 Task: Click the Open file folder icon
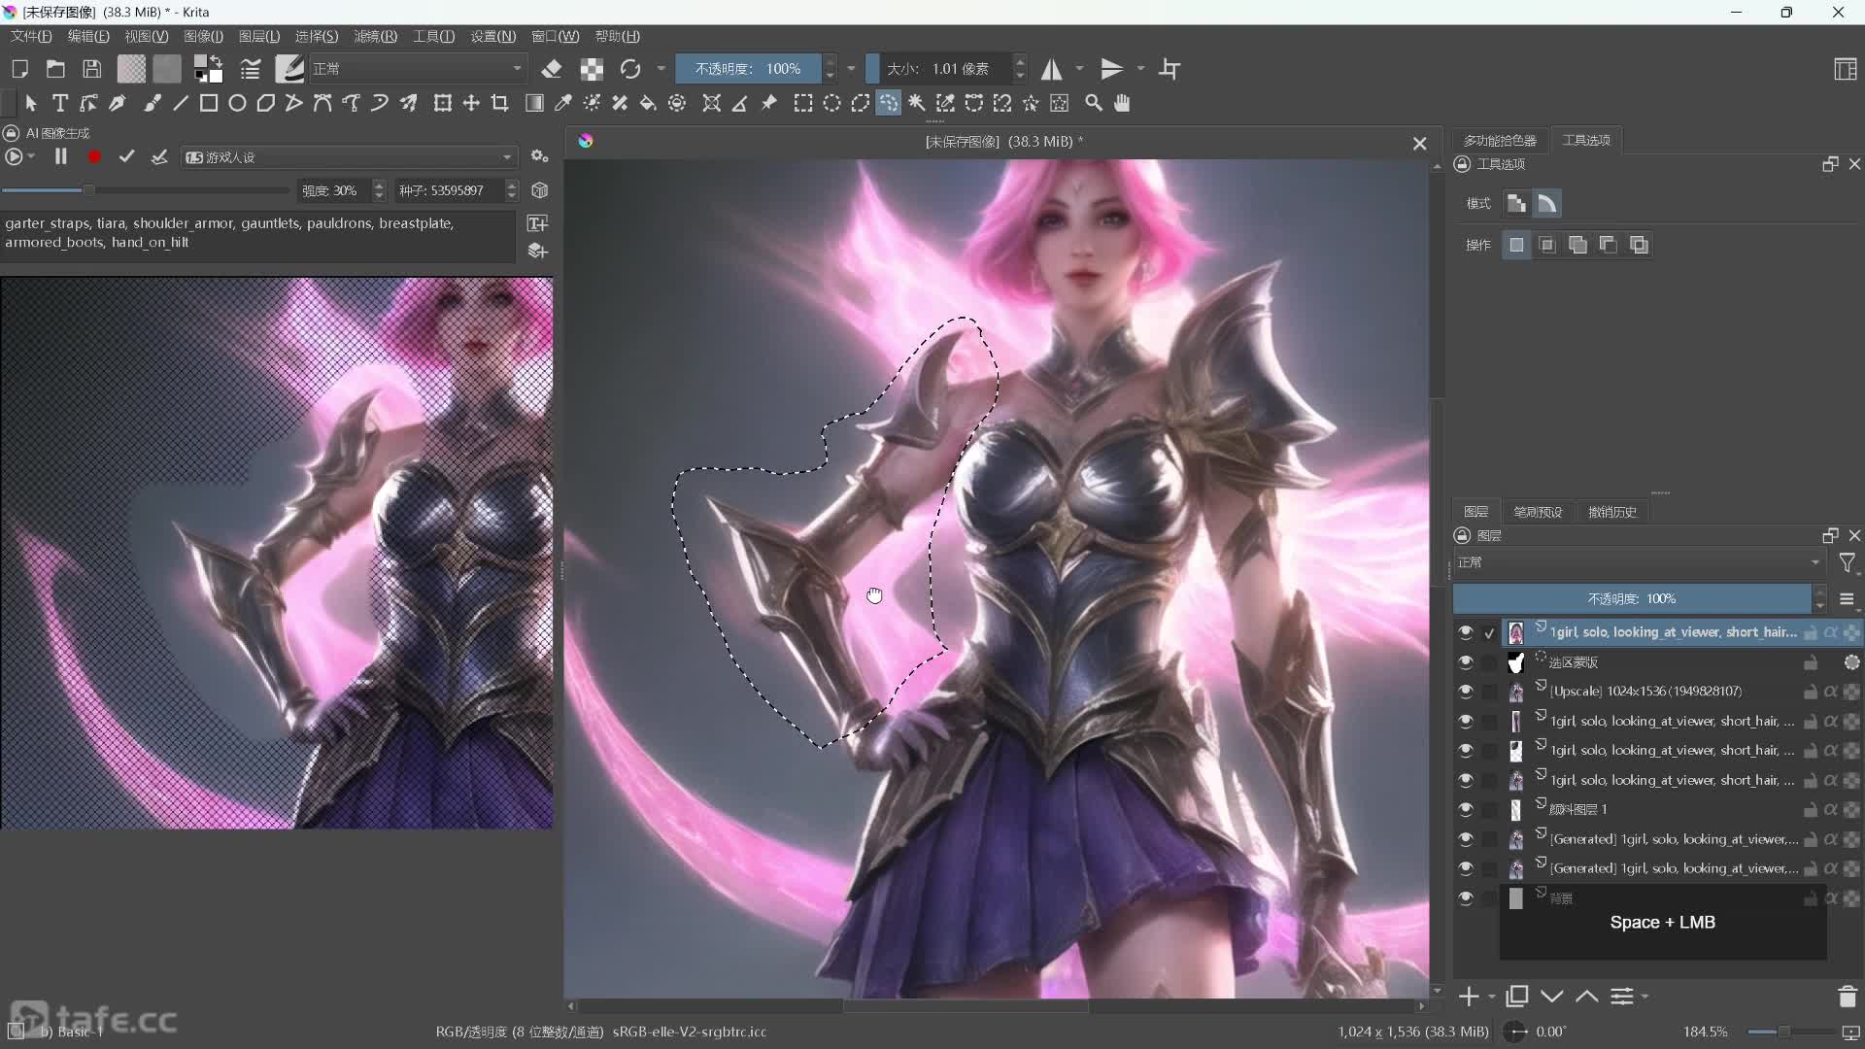pos(55,69)
